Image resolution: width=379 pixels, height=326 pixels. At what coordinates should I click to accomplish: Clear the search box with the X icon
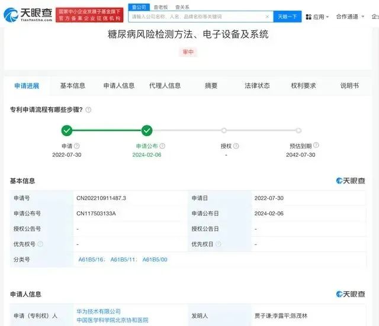[267, 17]
